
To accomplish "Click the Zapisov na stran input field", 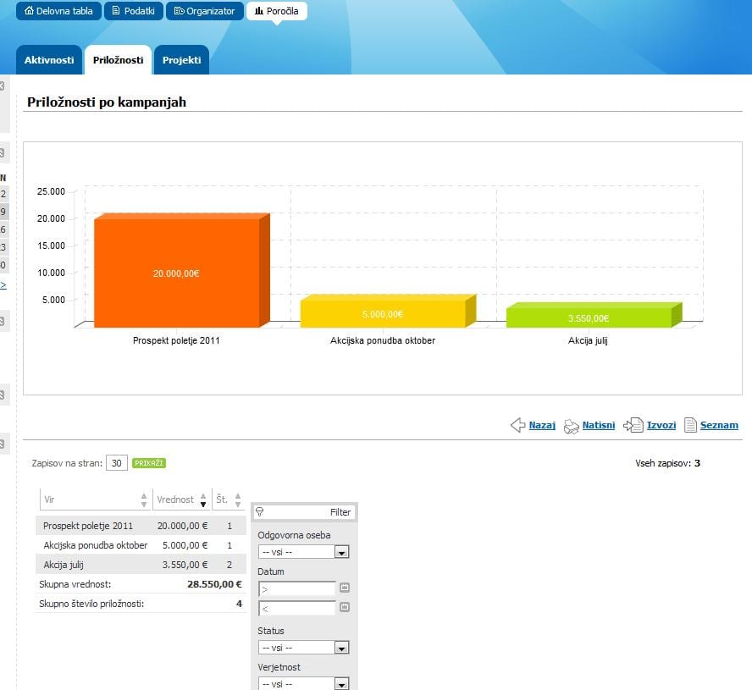I will click(x=117, y=463).
